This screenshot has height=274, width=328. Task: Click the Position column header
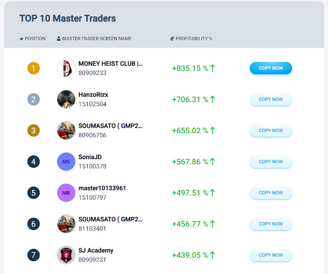(32, 38)
